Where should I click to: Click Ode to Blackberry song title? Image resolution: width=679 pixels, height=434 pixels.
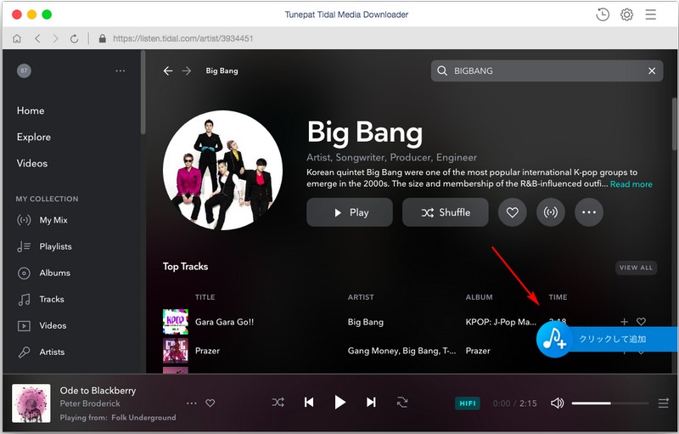(x=98, y=391)
